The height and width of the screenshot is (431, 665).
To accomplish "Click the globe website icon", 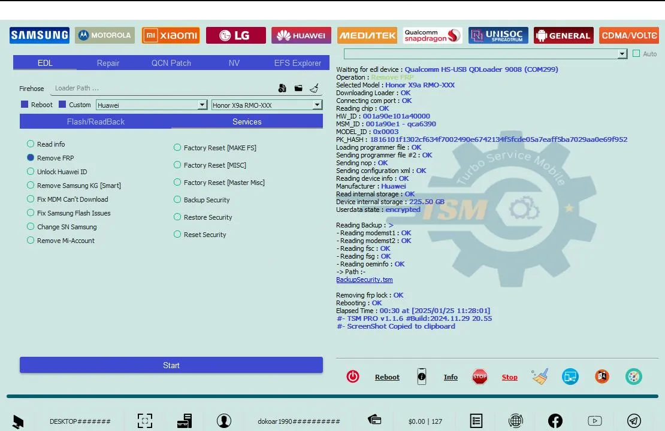I will [x=516, y=421].
